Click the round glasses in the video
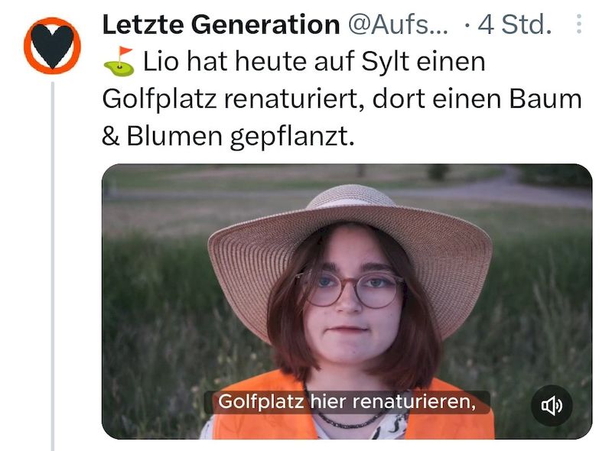612x451 pixels. coord(350,288)
